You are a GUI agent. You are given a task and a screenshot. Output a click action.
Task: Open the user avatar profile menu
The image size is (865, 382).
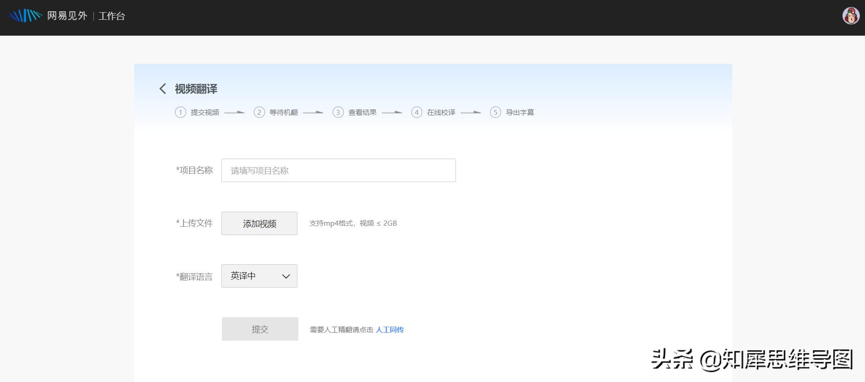tap(850, 16)
